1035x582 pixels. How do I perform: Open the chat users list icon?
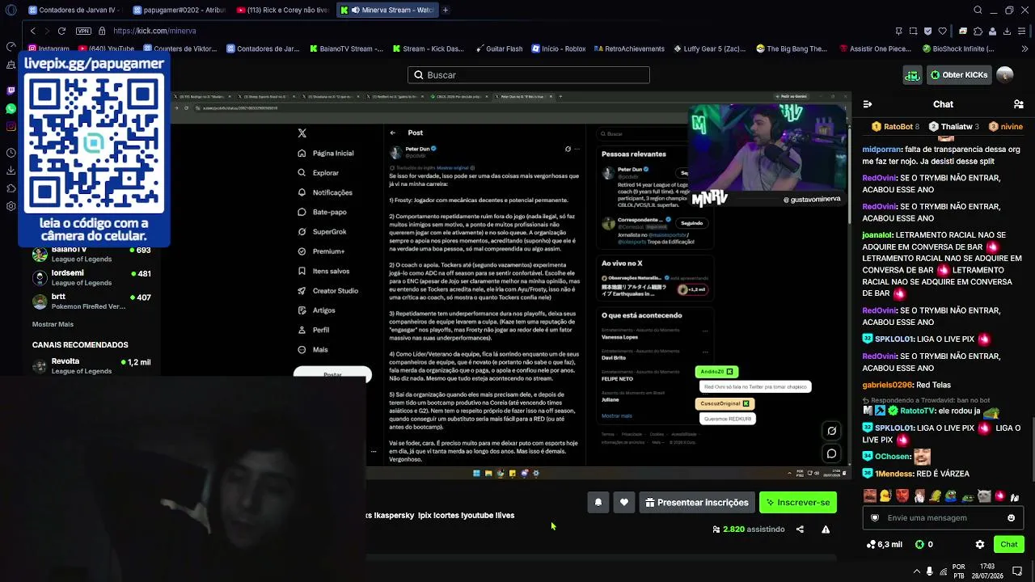[x=1018, y=104]
